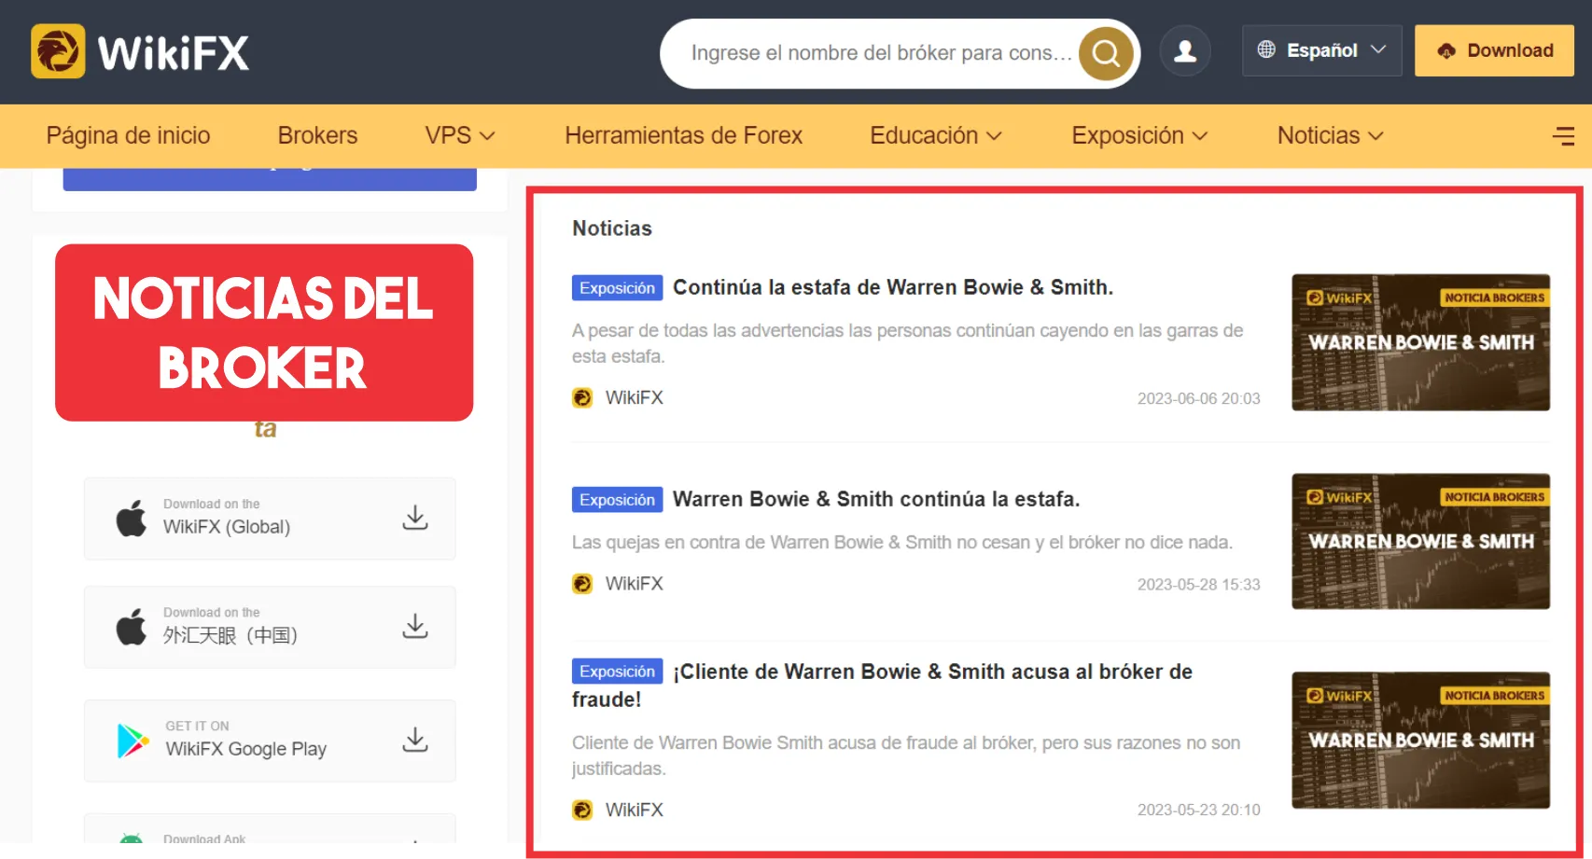Viewport: 1592px width, 859px height.
Task: Click the Apple icon for 外汇天眼 (中国)
Action: click(132, 627)
